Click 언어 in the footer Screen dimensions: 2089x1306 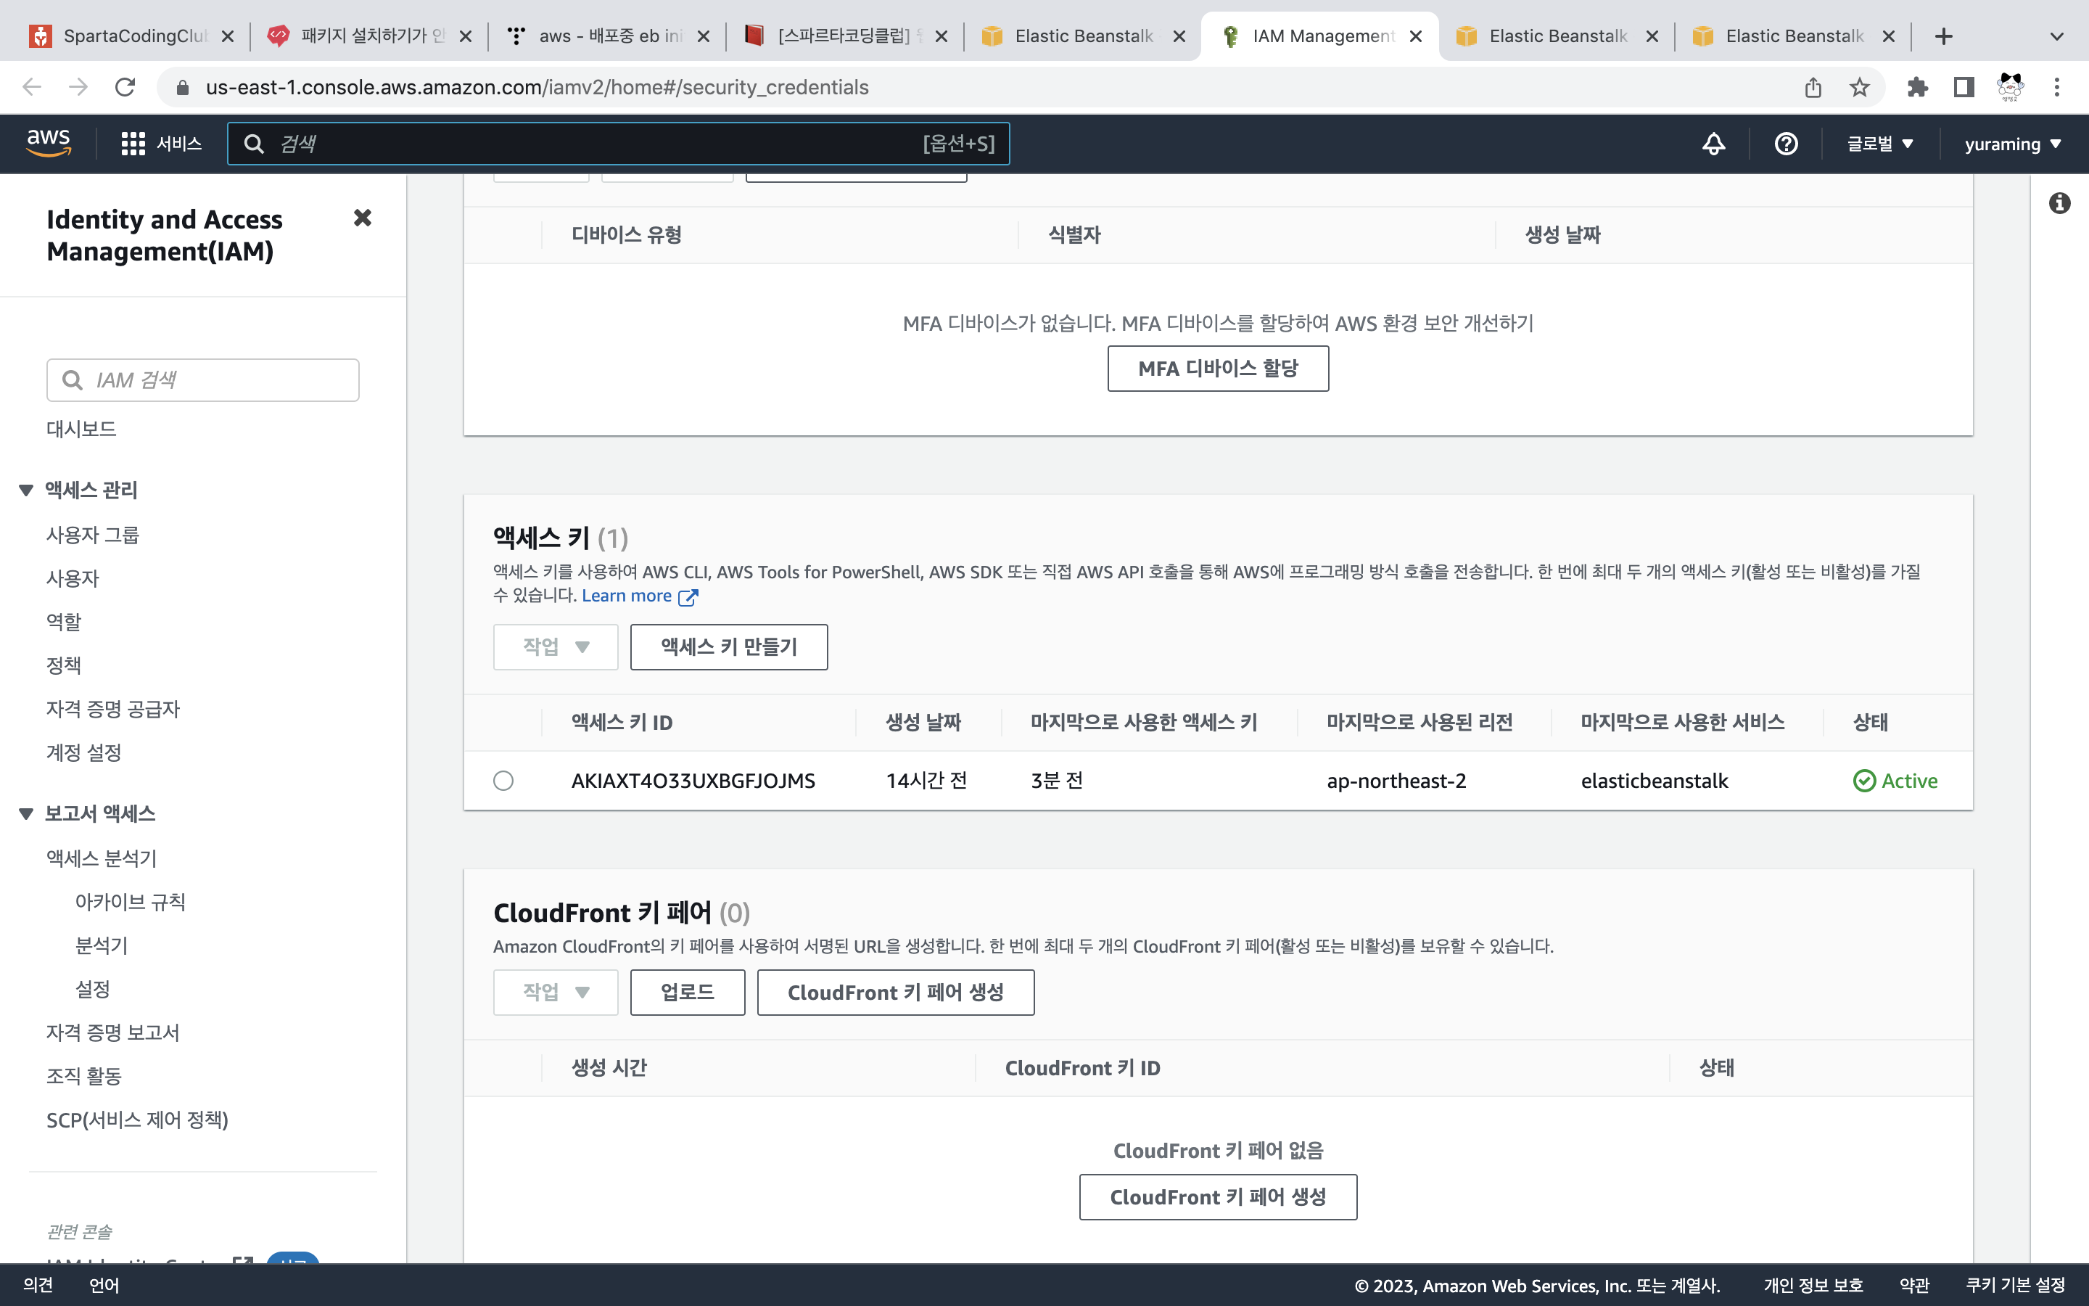coord(104,1285)
